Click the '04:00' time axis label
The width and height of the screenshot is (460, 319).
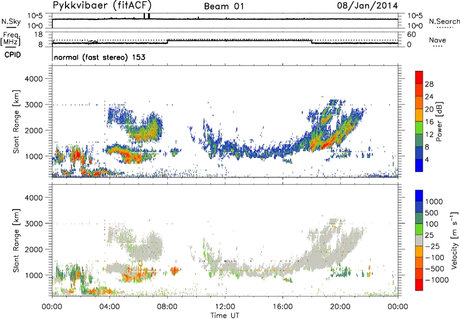point(109,307)
